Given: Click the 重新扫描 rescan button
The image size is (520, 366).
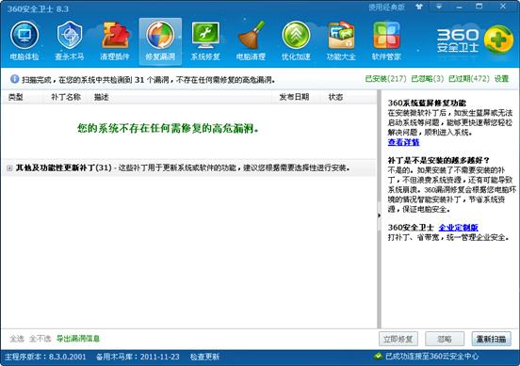Looking at the screenshot, I should click(491, 339).
